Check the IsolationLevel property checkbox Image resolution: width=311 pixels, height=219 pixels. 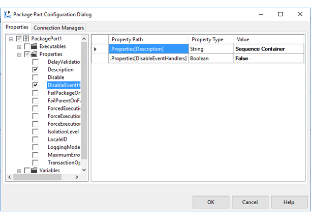36,131
